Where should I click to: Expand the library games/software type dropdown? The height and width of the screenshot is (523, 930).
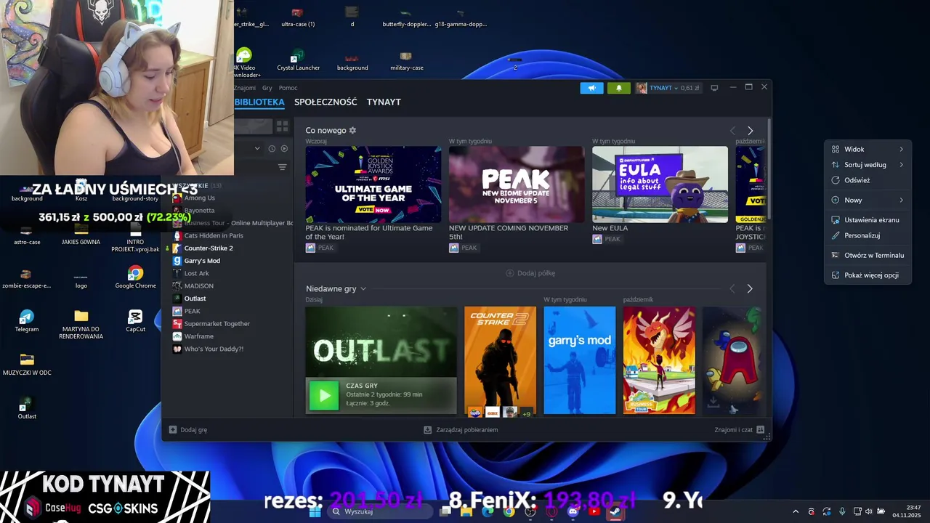[x=256, y=148]
